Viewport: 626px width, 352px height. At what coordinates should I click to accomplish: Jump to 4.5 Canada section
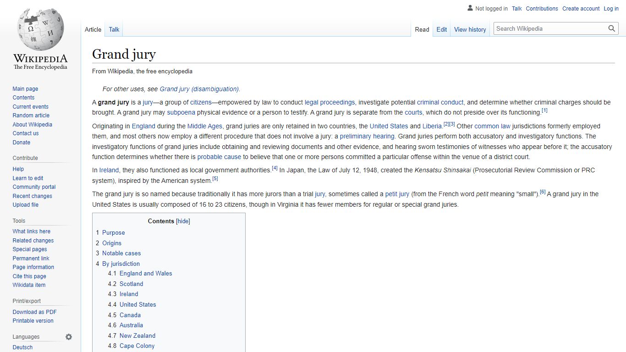[124, 315]
